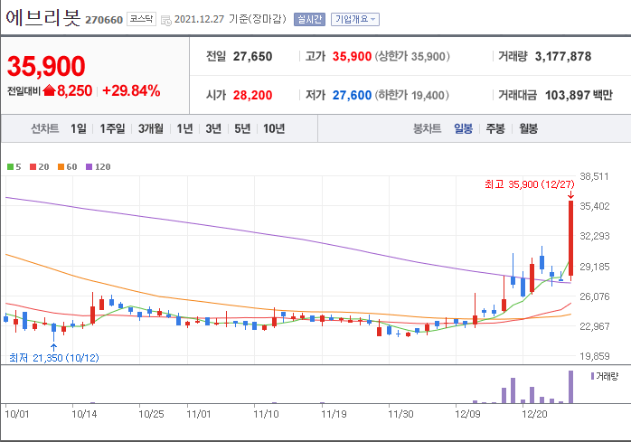Click the 거래량 value 3,177,878

point(563,56)
